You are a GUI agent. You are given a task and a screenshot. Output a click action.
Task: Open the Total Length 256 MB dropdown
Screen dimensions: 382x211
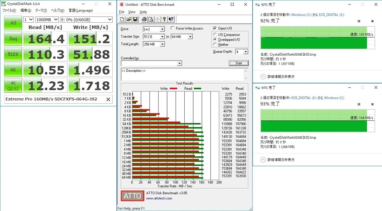[x=162, y=44]
